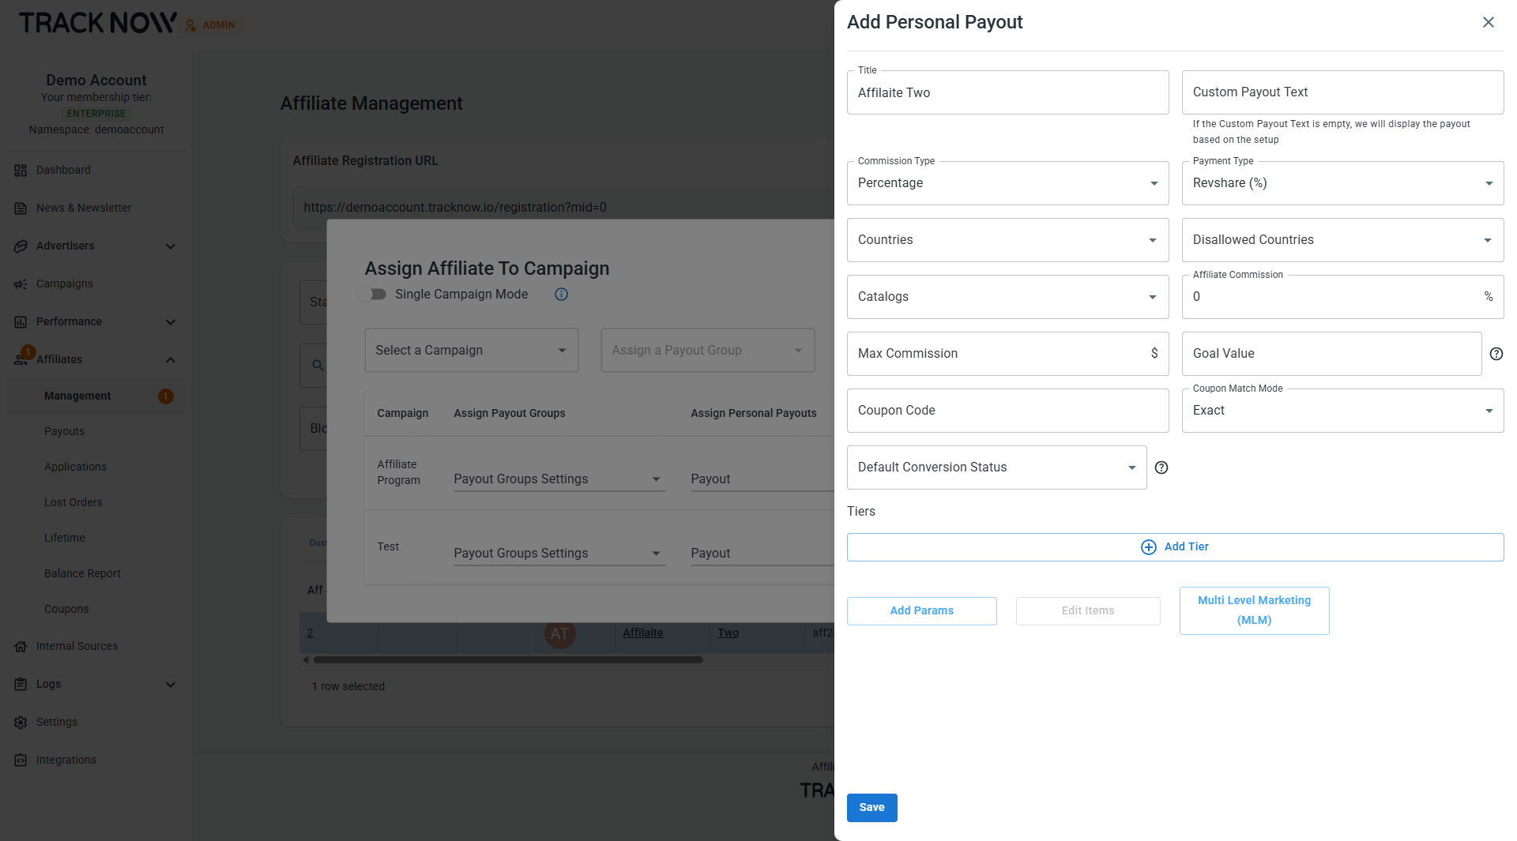Save the personal payout
The width and height of the screenshot is (1517, 841).
[x=871, y=807]
